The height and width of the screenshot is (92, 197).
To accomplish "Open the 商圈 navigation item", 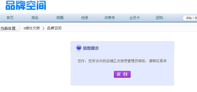I will (x=60, y=18).
